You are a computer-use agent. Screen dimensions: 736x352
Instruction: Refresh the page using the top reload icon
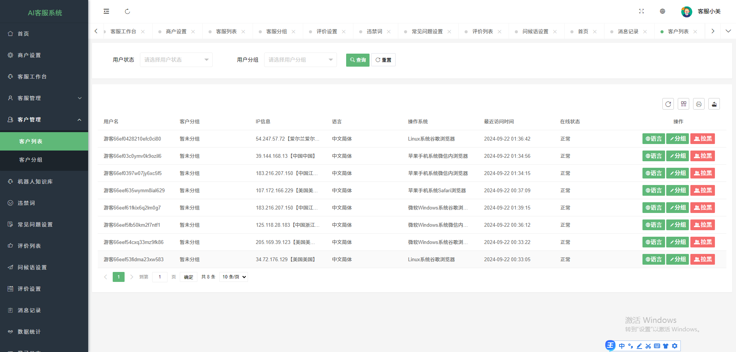point(127,11)
